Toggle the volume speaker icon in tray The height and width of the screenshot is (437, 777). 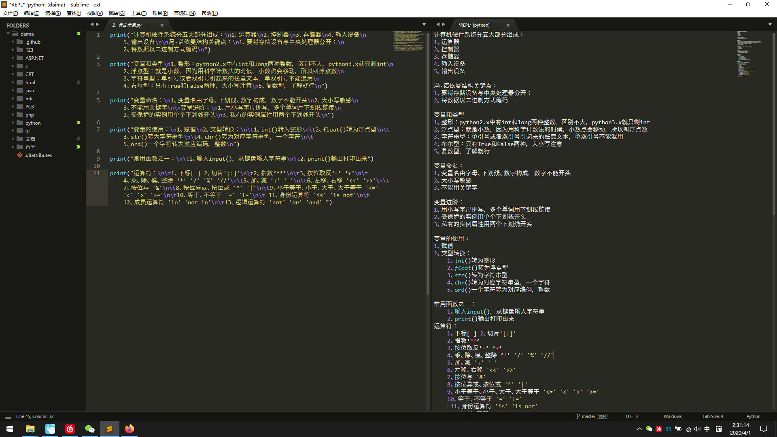697,429
